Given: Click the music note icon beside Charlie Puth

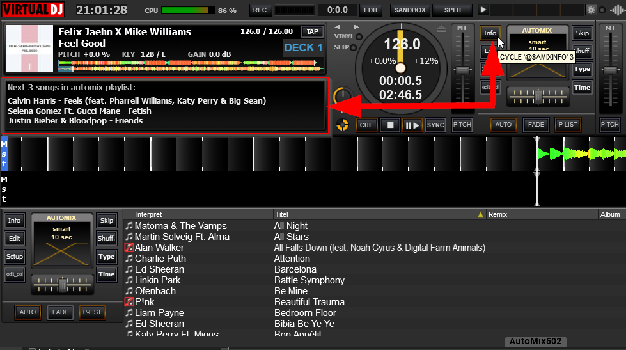Looking at the screenshot, I should pos(129,259).
